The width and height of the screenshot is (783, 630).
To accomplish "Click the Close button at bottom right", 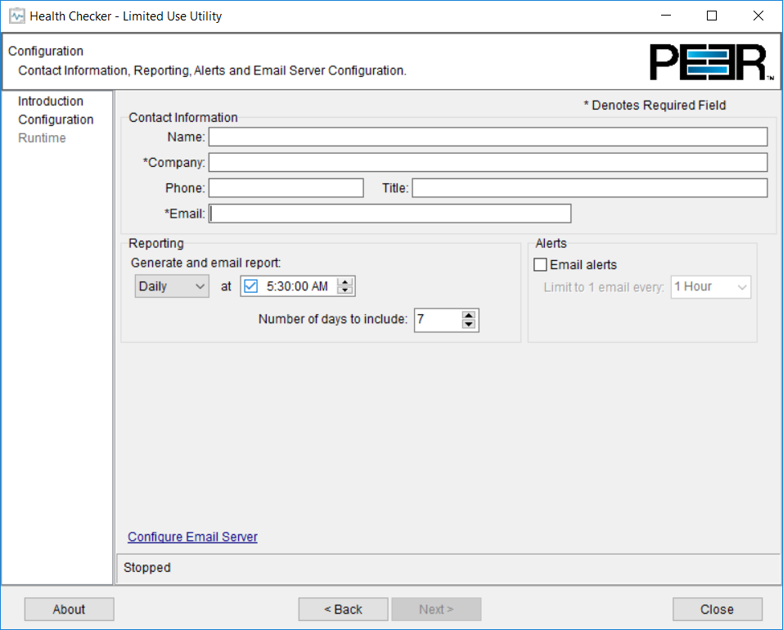I will 717,609.
